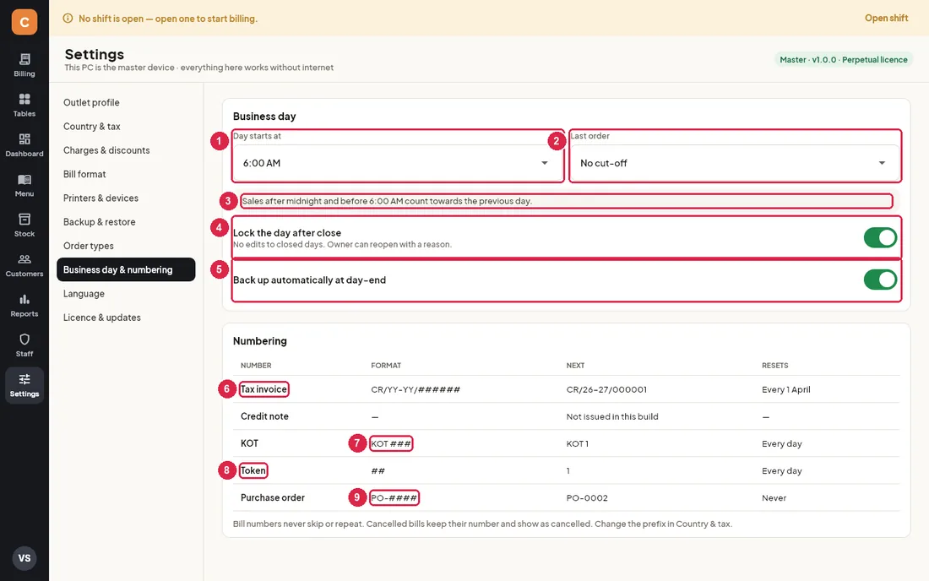Open the Last order cut-off dropdown
929x581 pixels.
coord(735,163)
